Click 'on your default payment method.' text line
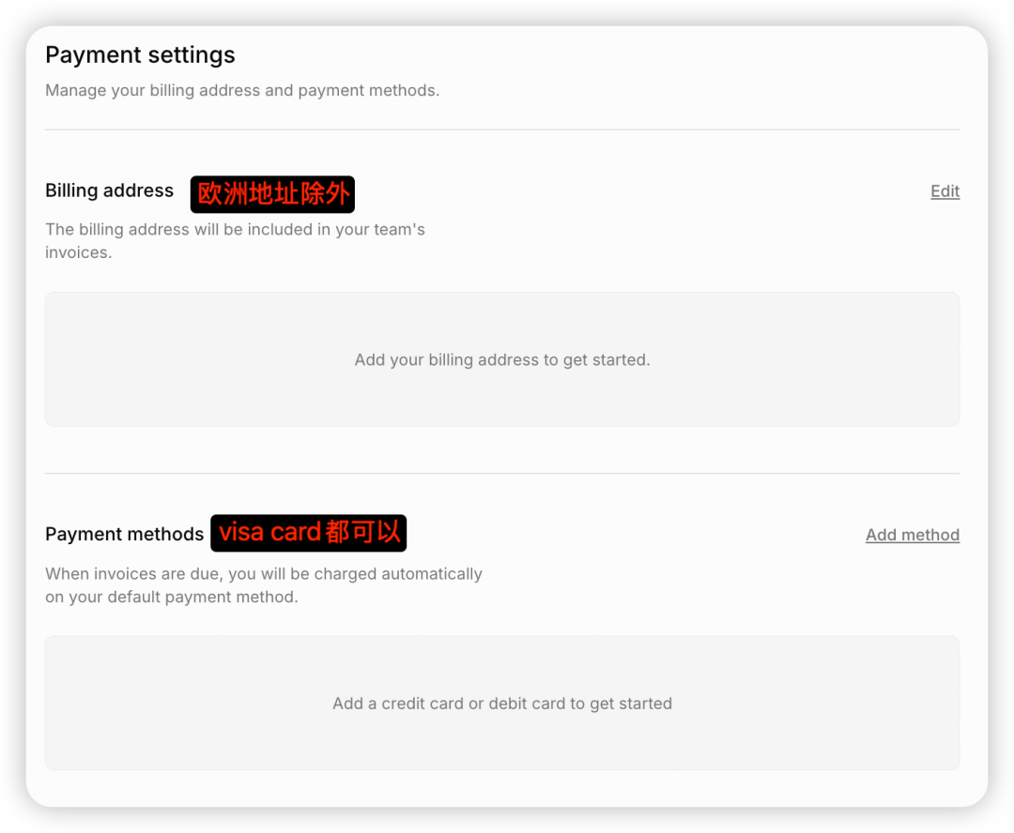Image resolution: width=1014 pixels, height=833 pixels. pyautogui.click(x=171, y=598)
